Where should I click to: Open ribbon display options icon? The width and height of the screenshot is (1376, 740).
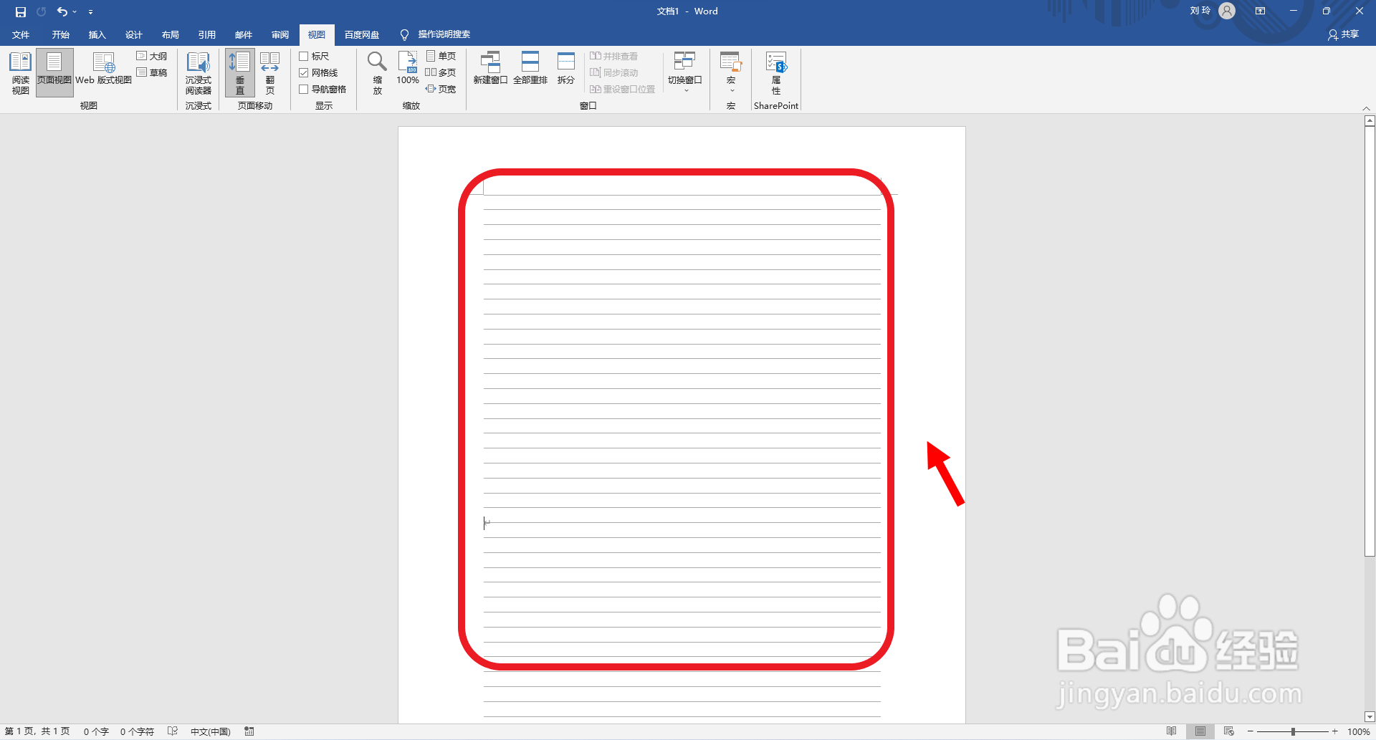1260,11
